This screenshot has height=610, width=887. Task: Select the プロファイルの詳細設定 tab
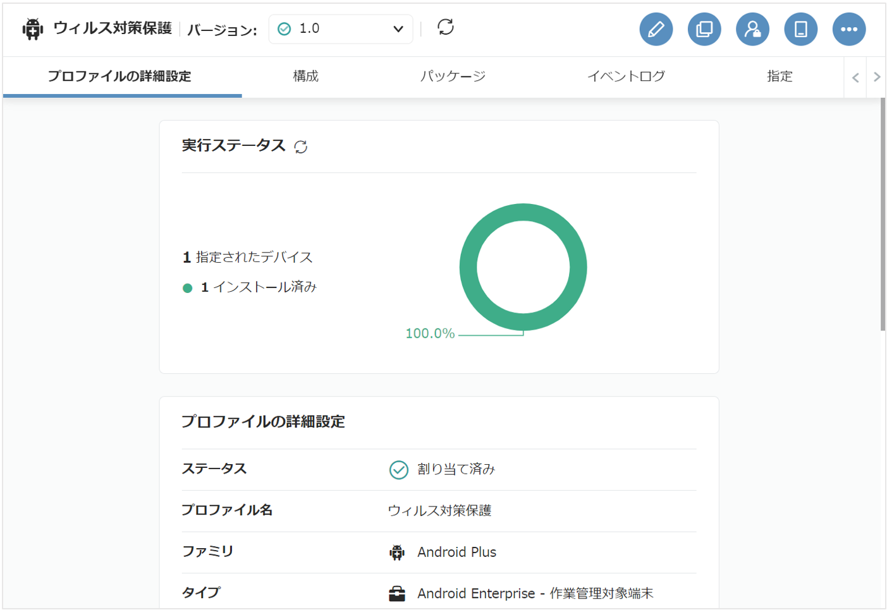(x=119, y=76)
